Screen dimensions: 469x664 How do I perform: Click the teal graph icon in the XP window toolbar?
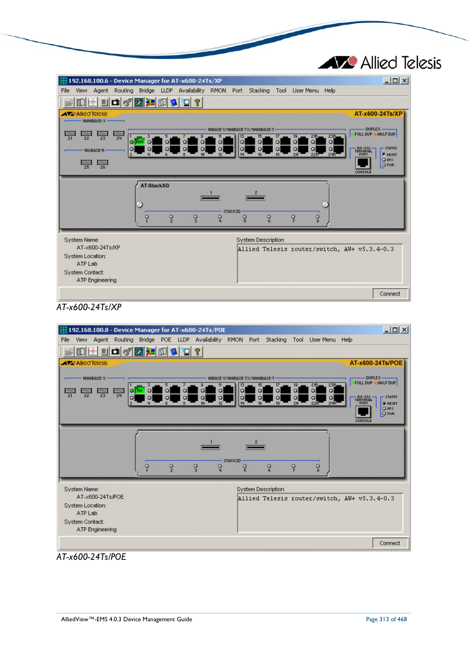(139, 102)
